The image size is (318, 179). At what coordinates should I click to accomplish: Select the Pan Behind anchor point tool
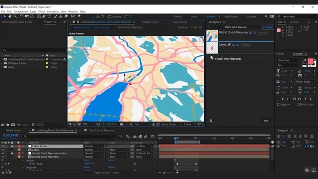pos(32,16)
